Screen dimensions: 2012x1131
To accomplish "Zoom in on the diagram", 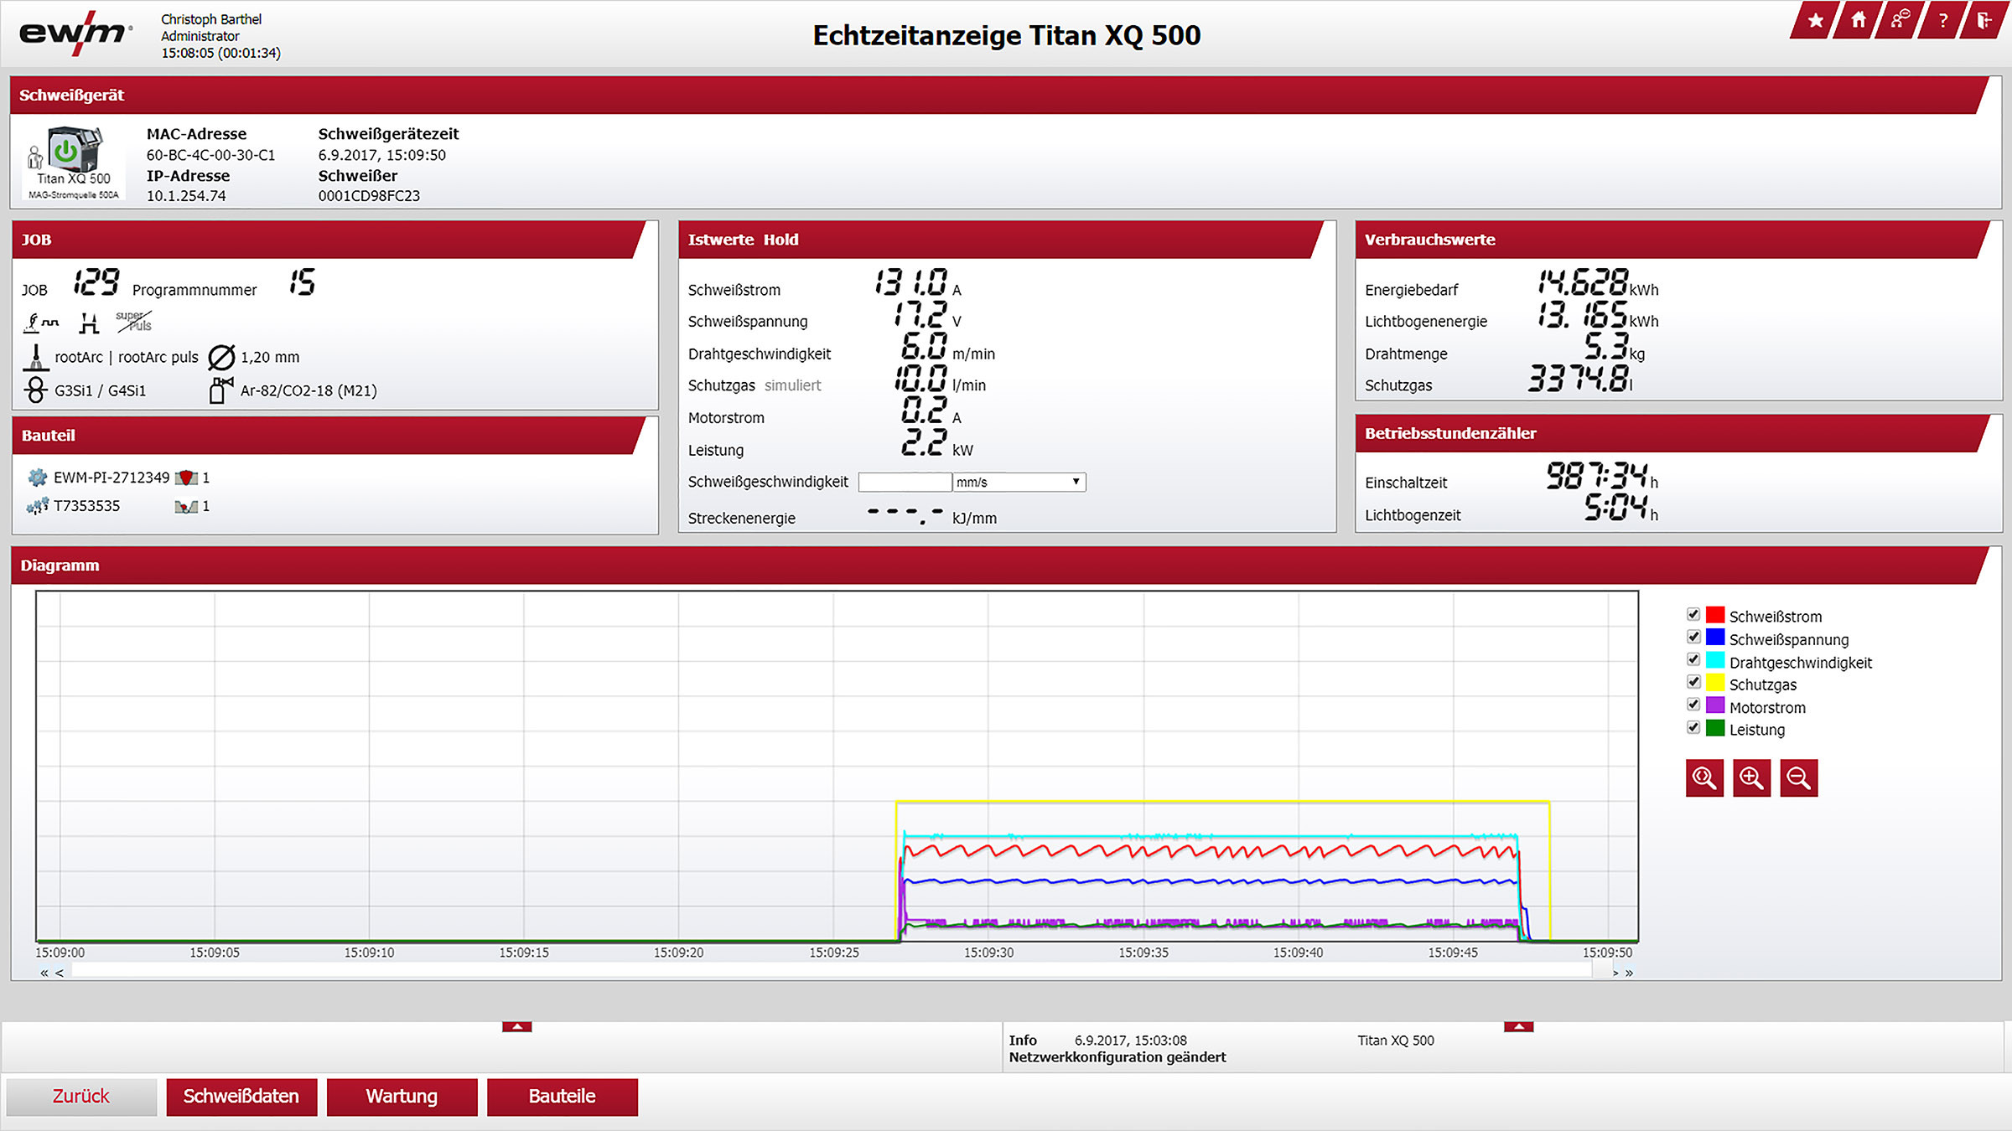I will pos(1751,778).
